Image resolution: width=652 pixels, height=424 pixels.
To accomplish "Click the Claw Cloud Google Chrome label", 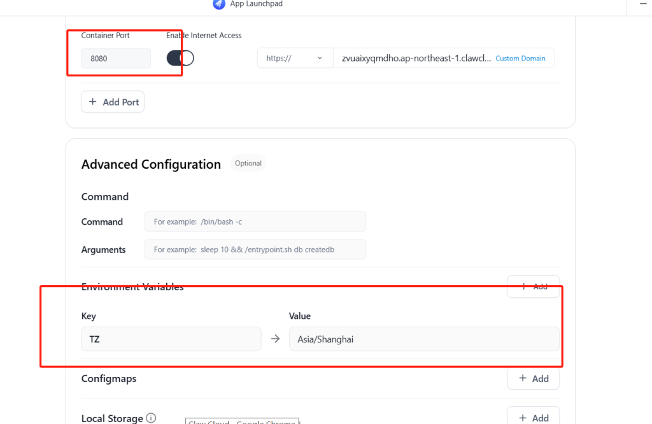I will [242, 421].
